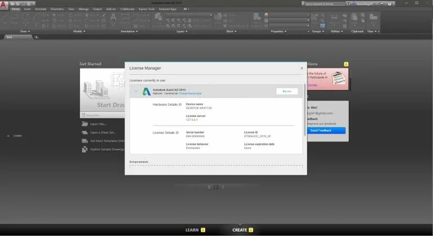Viewport: 433px width, 236px height.
Task: Expand the Modify panel dropdown
Action: 79,31
